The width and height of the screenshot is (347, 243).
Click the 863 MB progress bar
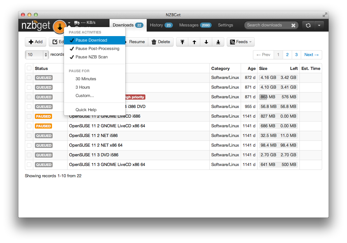pyautogui.click(x=279, y=97)
